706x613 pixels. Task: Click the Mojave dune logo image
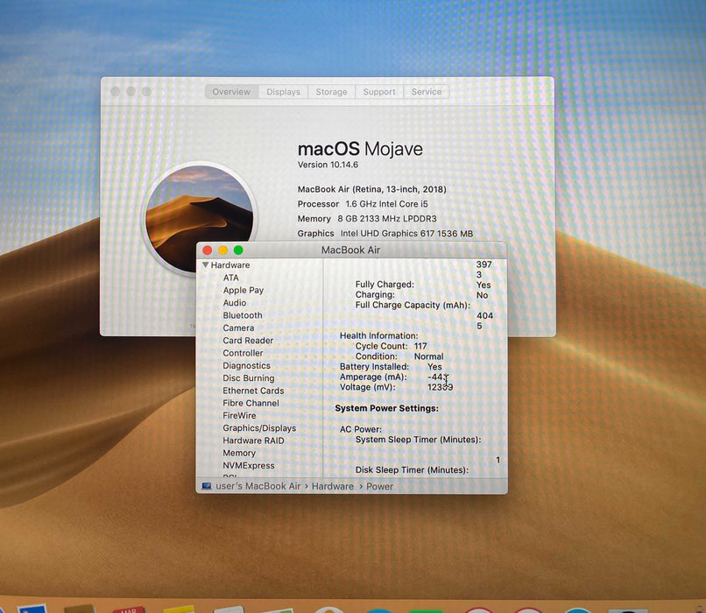pyautogui.click(x=200, y=218)
